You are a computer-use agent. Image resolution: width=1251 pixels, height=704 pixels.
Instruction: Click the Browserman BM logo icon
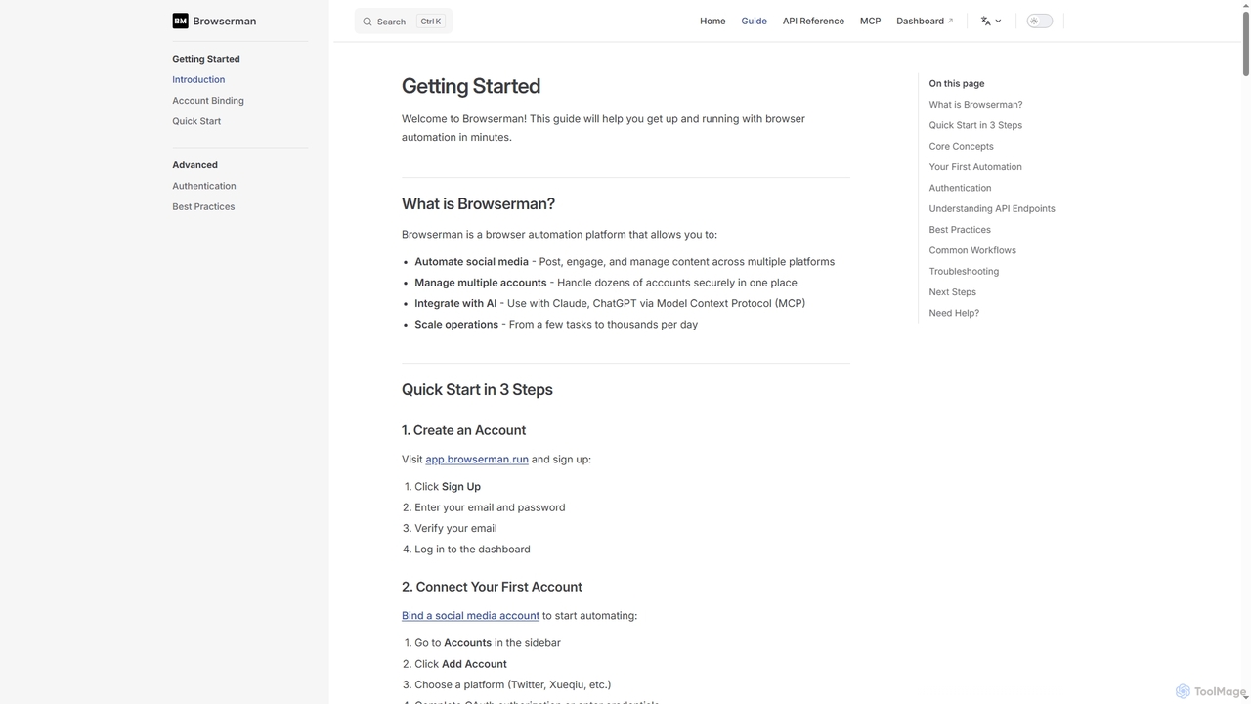pos(180,21)
